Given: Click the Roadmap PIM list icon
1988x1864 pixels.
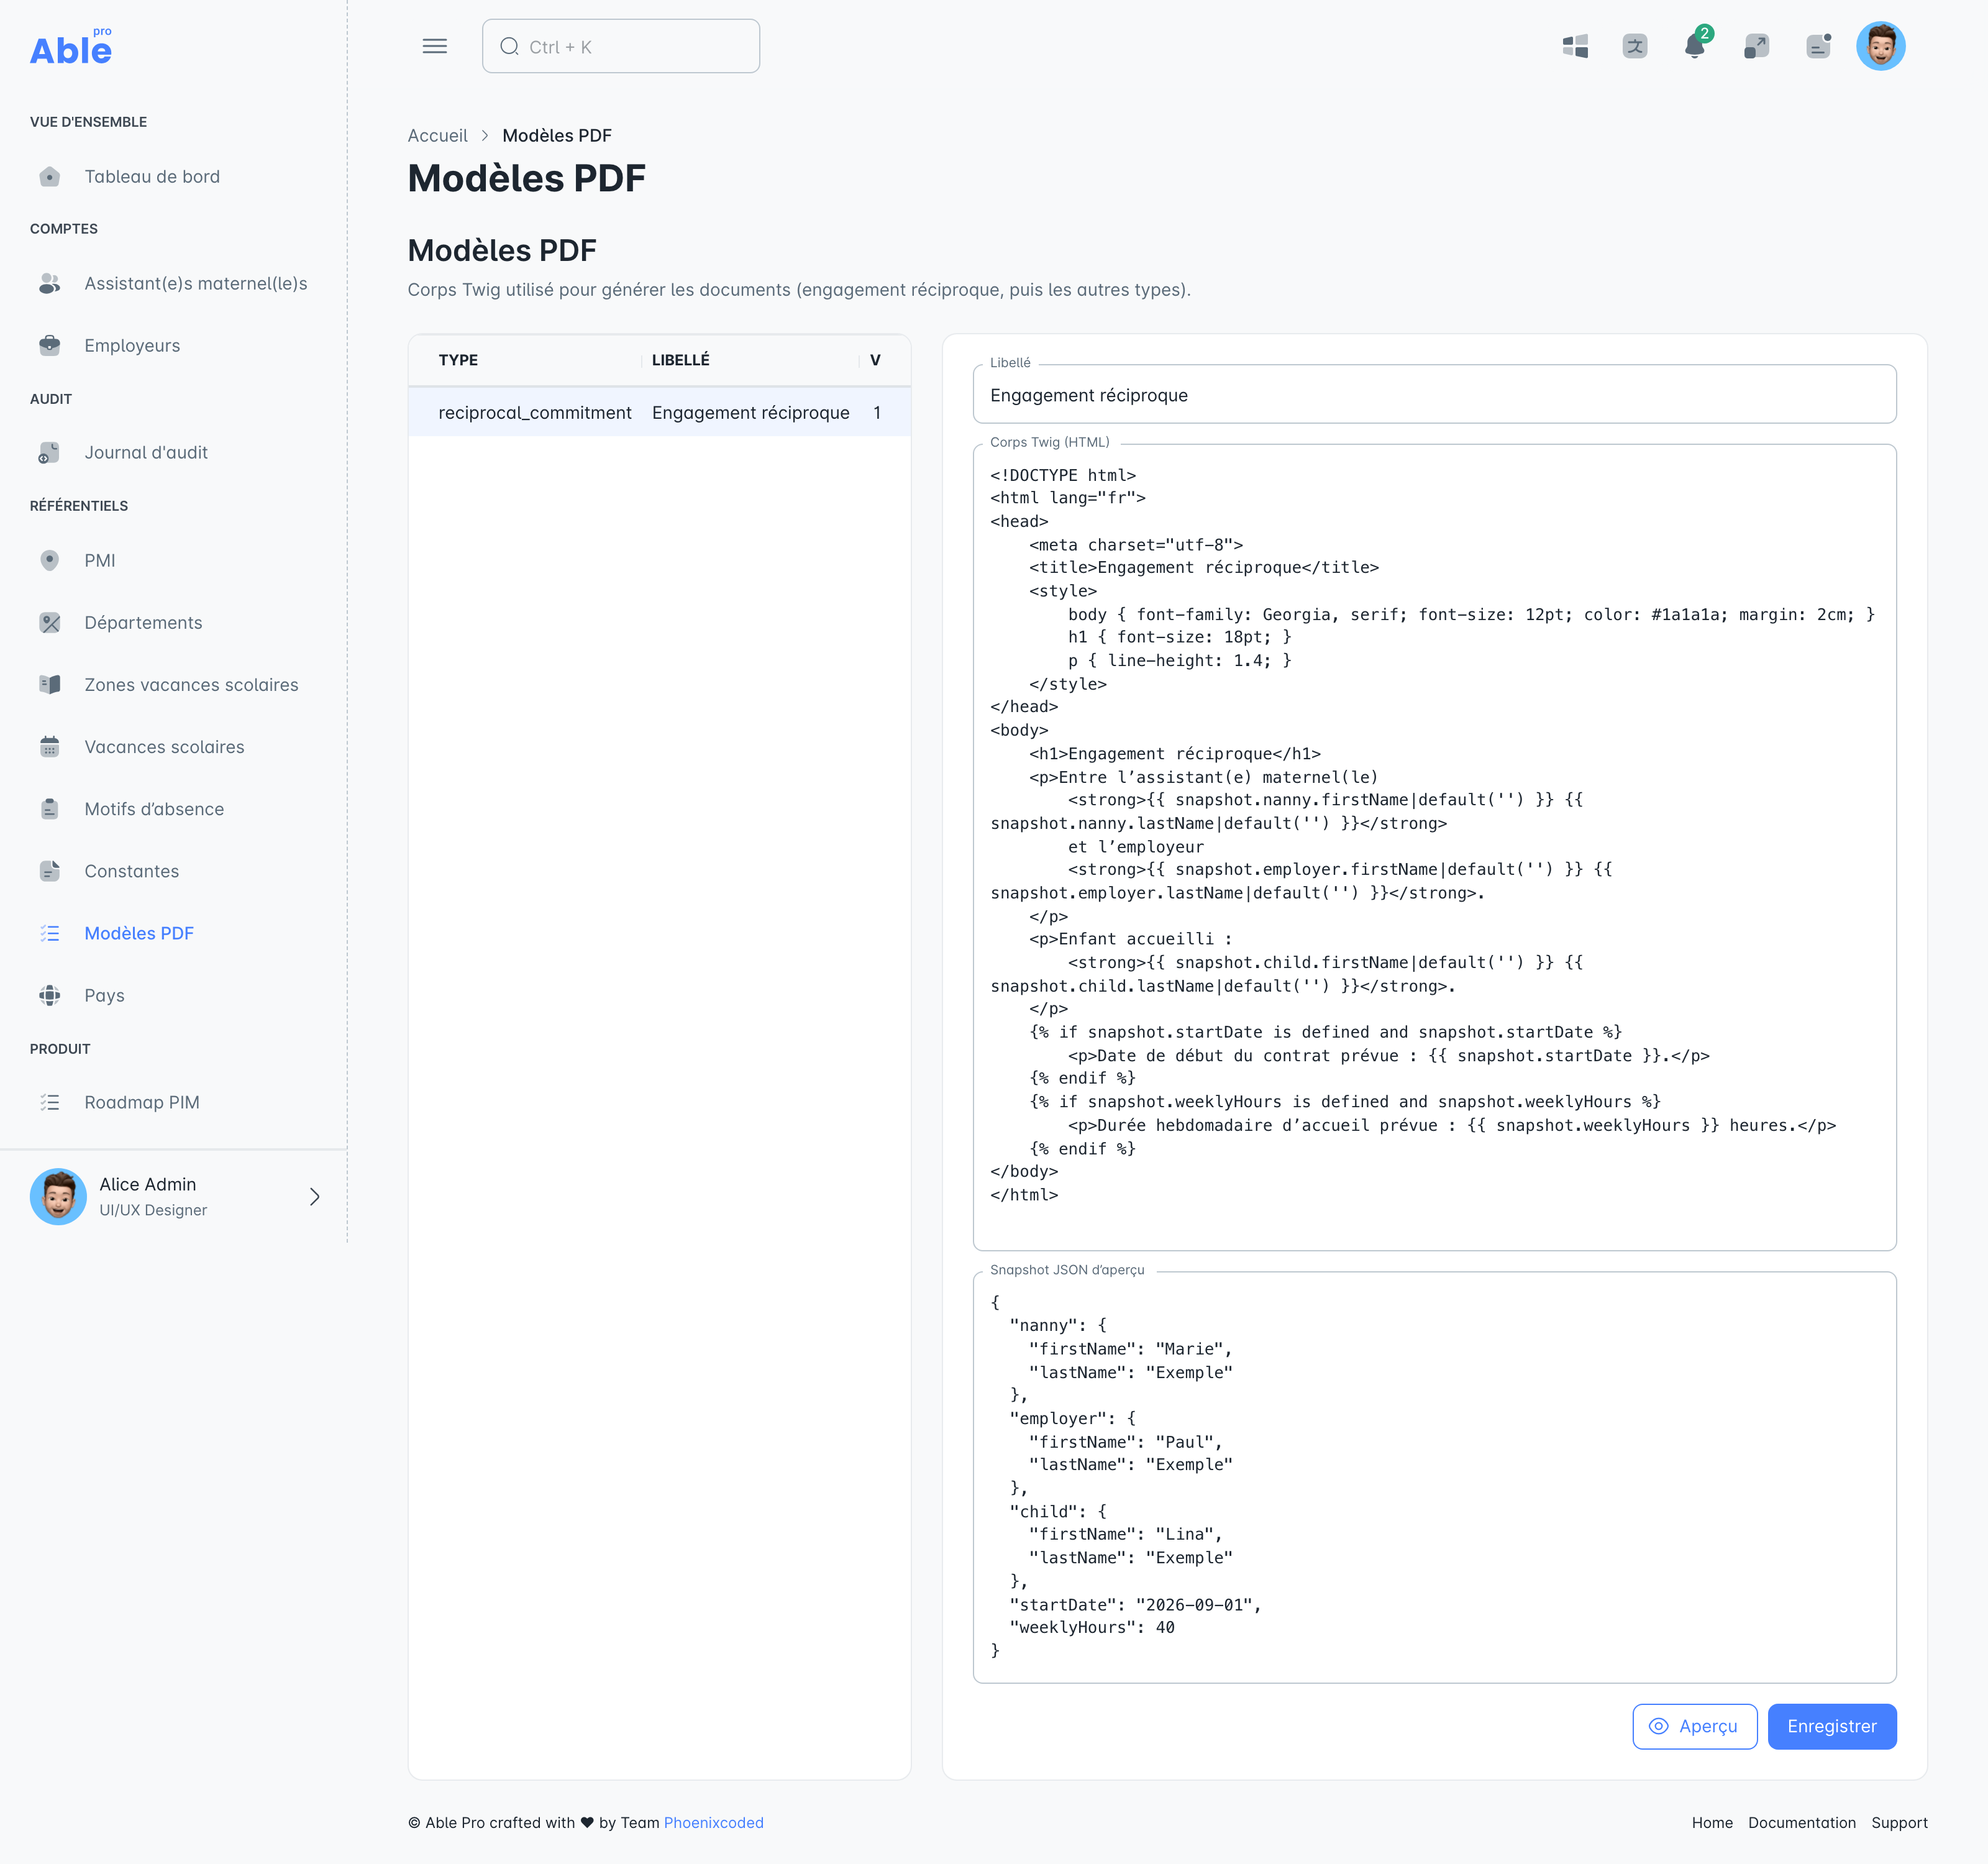Looking at the screenshot, I should (x=50, y=1103).
